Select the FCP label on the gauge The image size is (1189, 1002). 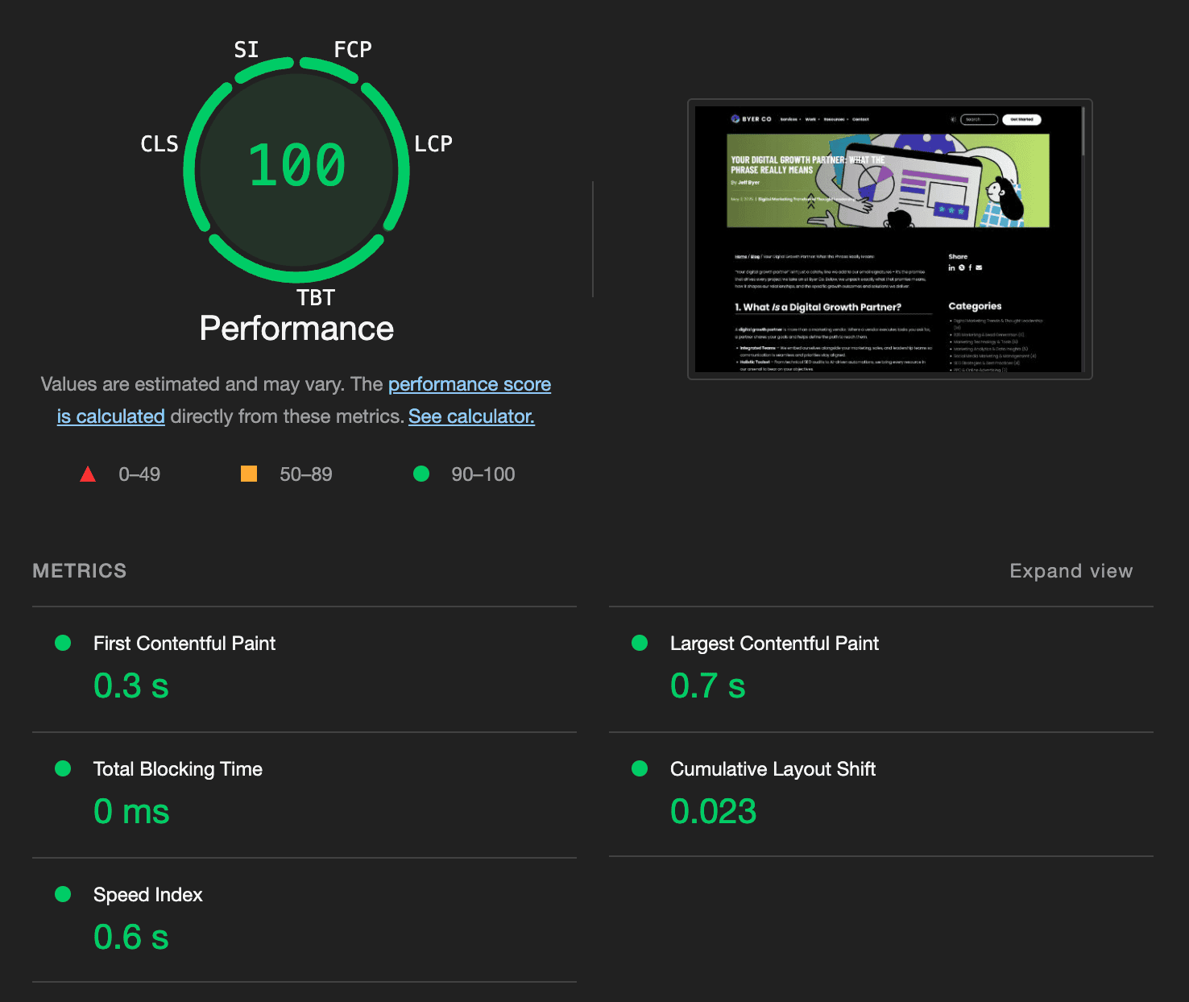tap(353, 50)
